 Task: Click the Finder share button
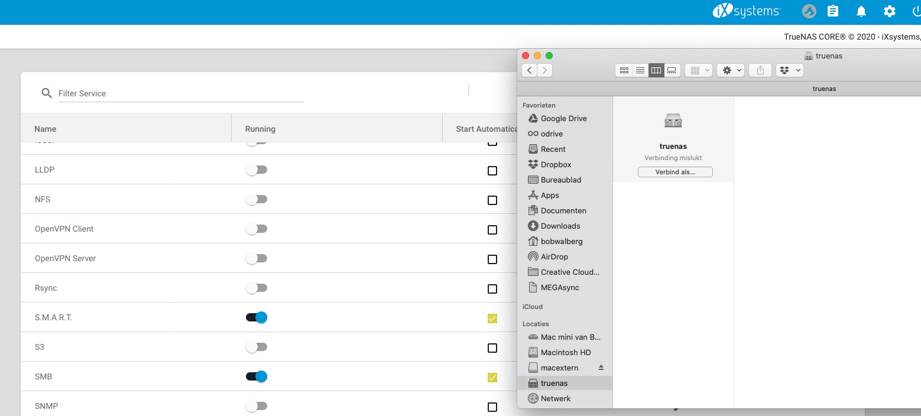(760, 70)
